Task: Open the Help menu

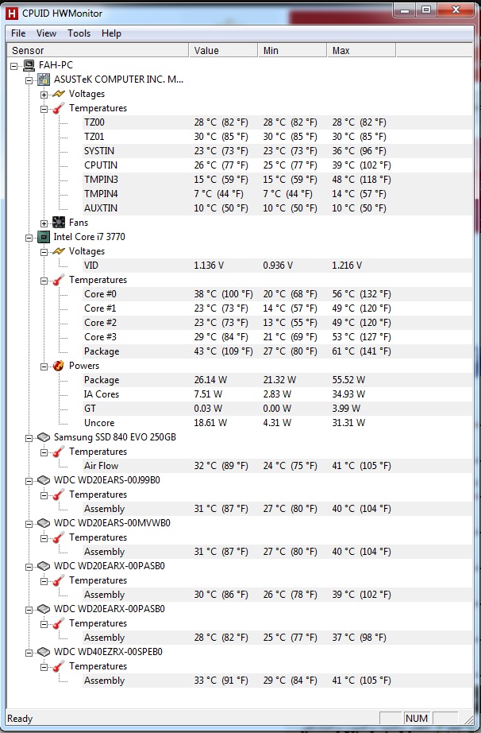Action: click(111, 33)
